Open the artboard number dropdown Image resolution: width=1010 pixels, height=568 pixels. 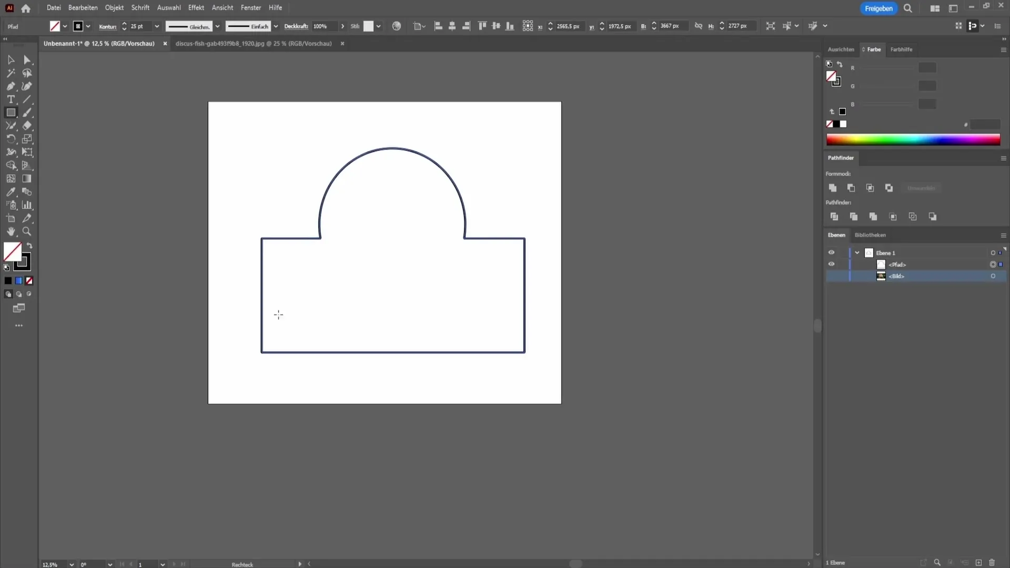point(163,564)
